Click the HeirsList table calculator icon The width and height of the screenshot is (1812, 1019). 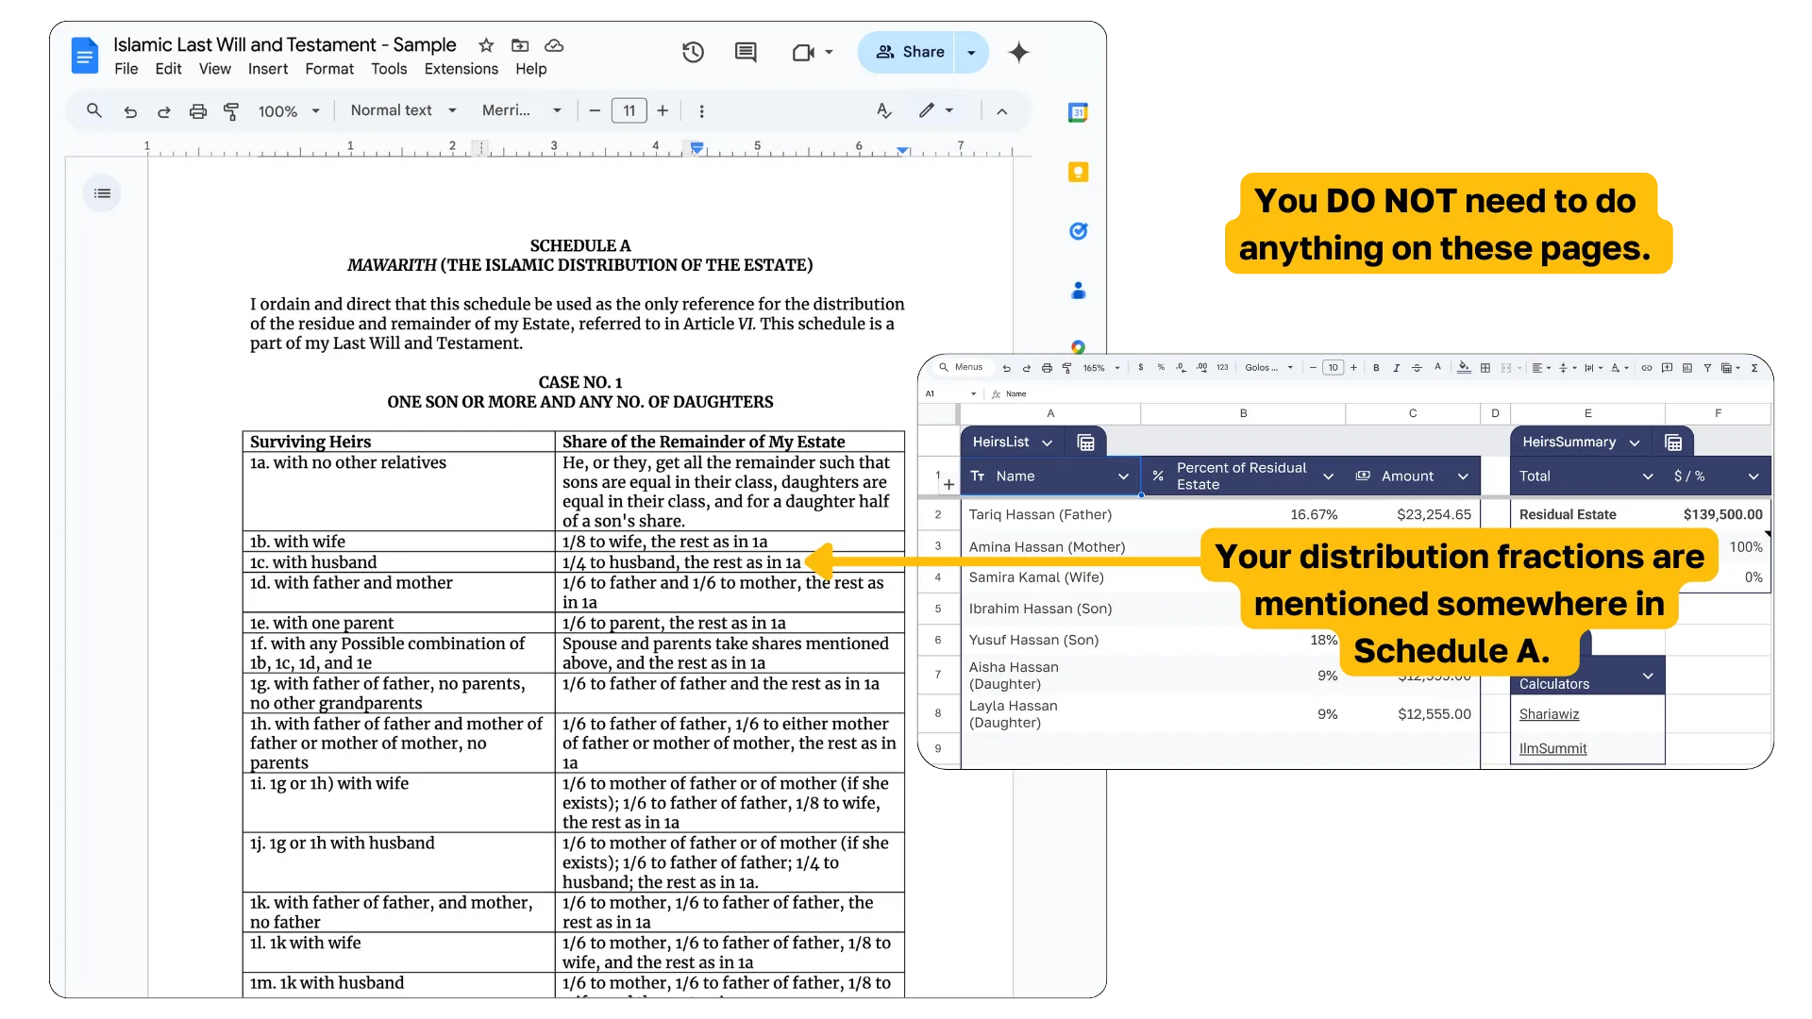(x=1085, y=443)
